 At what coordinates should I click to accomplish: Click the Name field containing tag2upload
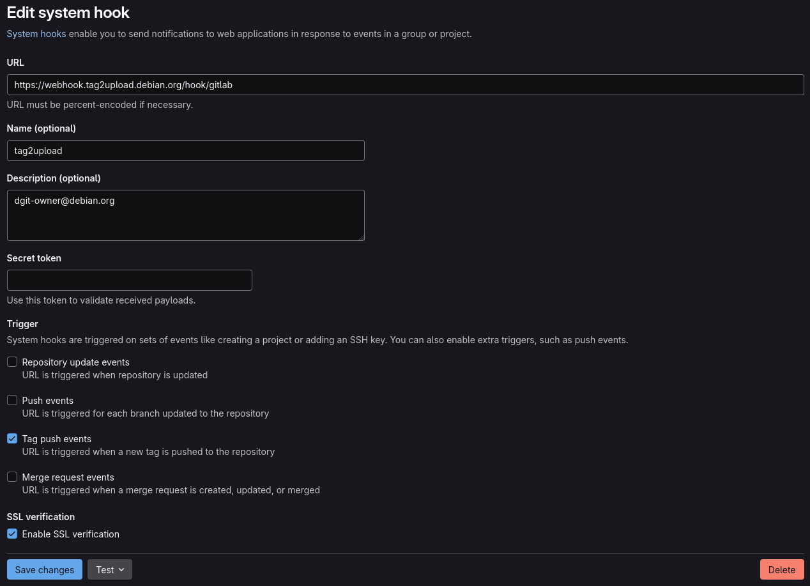coord(186,150)
